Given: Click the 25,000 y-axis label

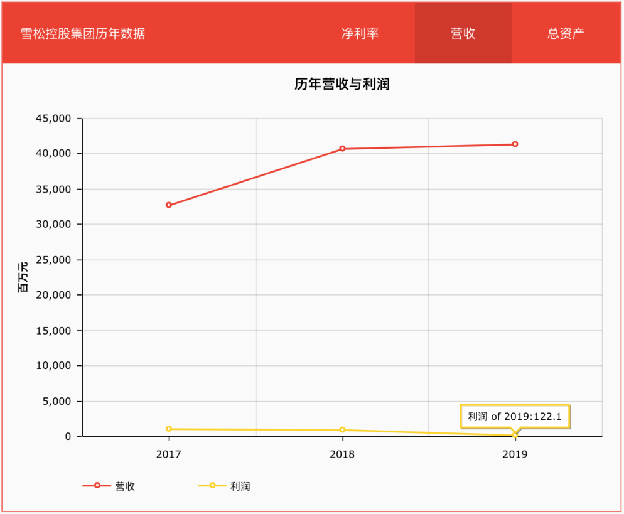Looking at the screenshot, I should 53,260.
